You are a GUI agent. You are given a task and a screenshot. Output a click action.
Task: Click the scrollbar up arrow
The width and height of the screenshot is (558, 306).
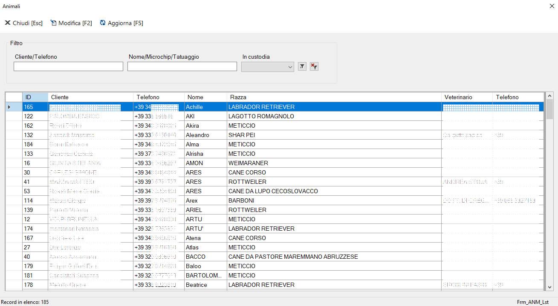[549, 96]
